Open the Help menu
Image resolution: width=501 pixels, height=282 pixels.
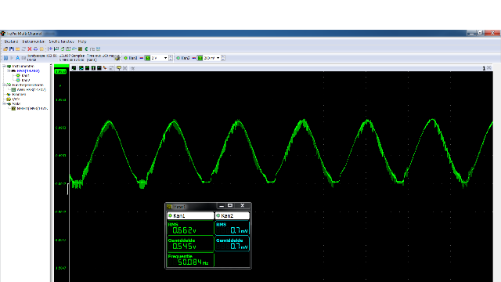tap(82, 42)
